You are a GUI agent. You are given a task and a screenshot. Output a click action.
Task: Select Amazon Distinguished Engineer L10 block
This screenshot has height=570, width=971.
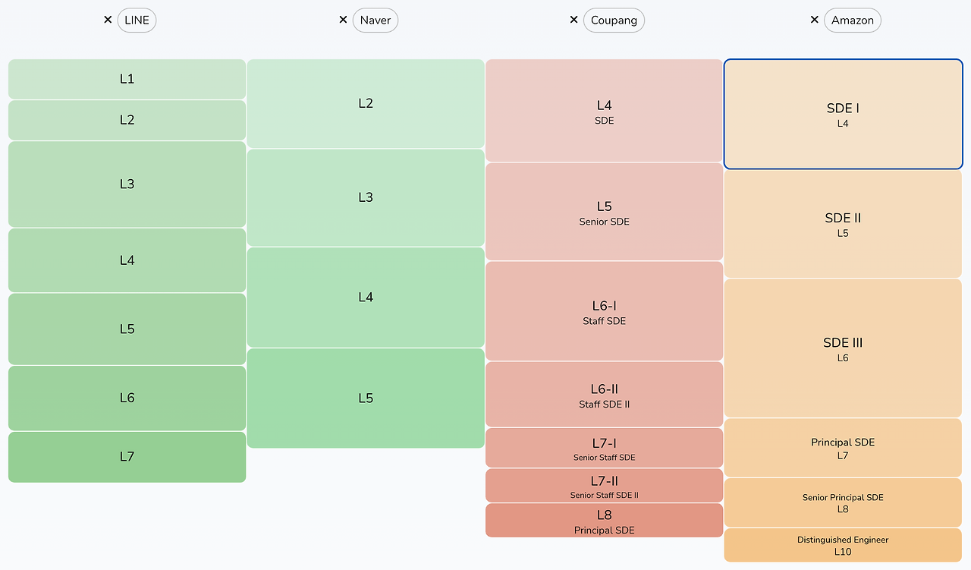click(x=843, y=545)
